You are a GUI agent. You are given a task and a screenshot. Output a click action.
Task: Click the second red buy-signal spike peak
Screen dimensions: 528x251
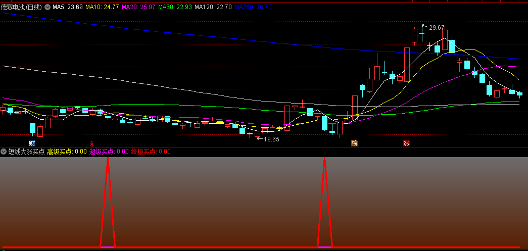coord(324,158)
